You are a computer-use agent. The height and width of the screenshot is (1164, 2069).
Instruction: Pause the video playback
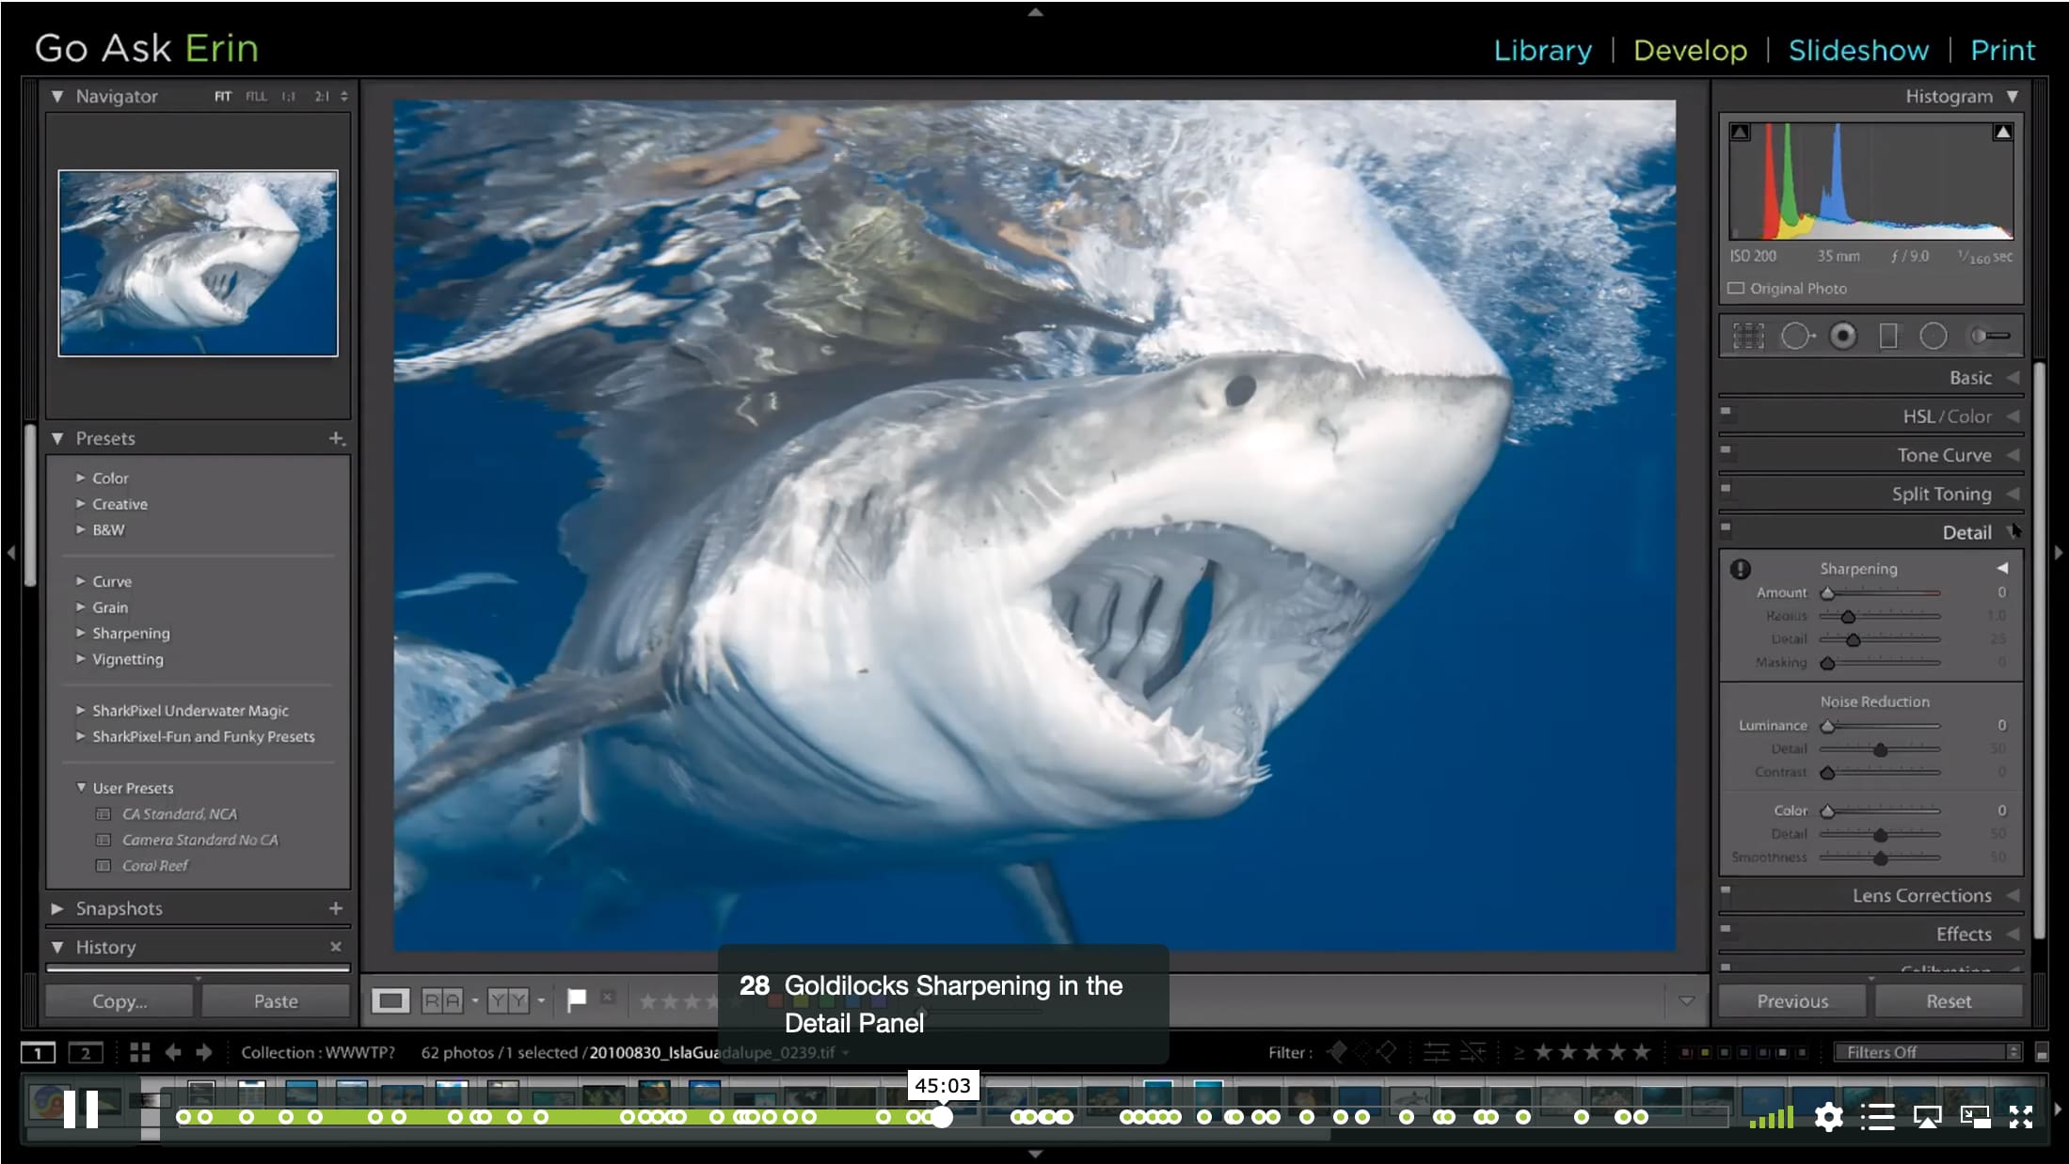81,1109
